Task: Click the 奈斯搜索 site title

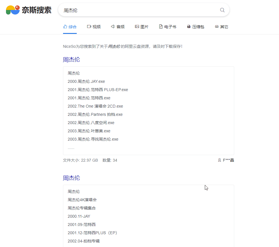Action: point(37,10)
